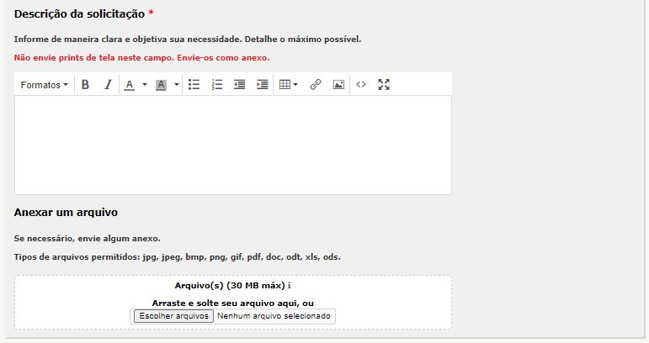Insert or edit a link
Viewport: 649px width, 343px height.
pyautogui.click(x=316, y=85)
